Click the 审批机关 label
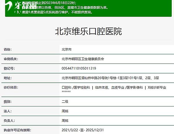 point(11,59)
